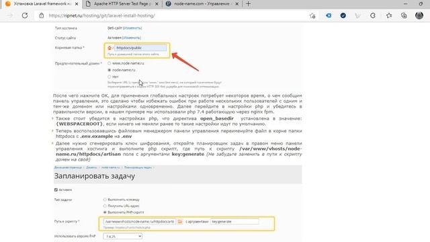Open node-name.ru breadcrumb link
Image resolution: width=430 pixels, height=242 pixels.
click(110, 167)
